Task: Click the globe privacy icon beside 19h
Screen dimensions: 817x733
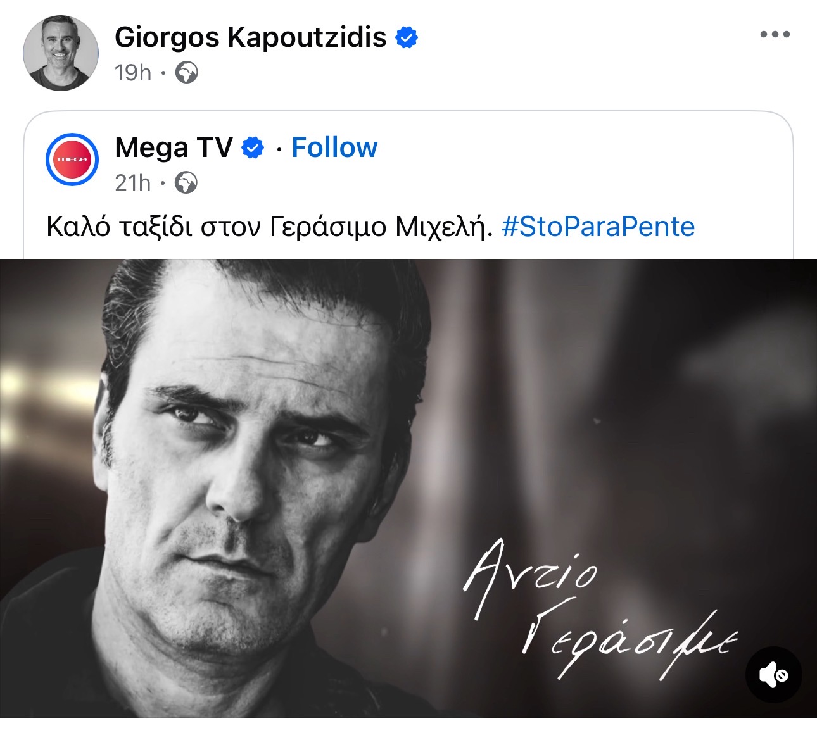Action: click(187, 73)
